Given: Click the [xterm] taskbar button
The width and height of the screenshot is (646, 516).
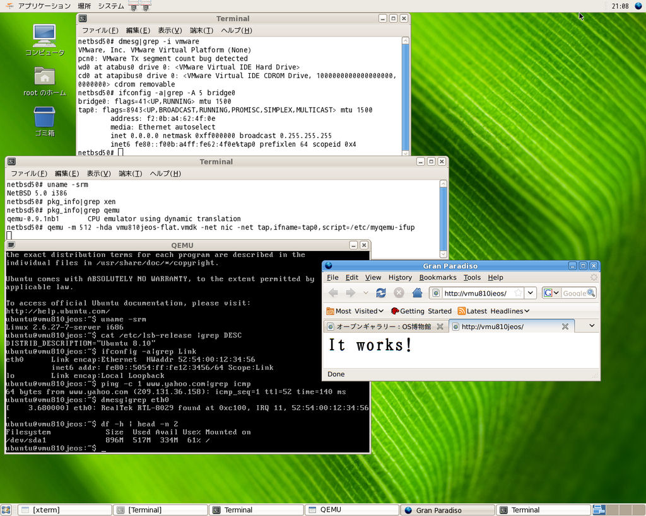Looking at the screenshot, I should pos(65,510).
